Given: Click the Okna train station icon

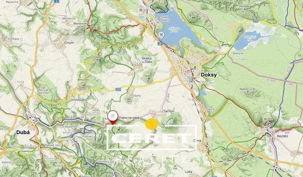Looking at the screenshot, I should point(207,146).
